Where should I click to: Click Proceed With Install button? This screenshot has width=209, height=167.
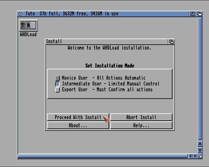78,117
